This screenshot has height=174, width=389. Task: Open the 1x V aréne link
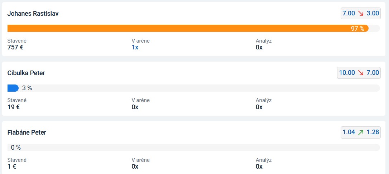pos(135,47)
